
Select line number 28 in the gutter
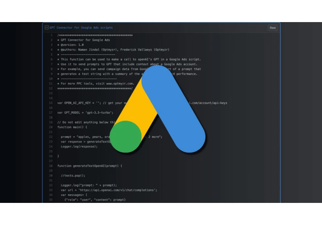tap(51, 166)
